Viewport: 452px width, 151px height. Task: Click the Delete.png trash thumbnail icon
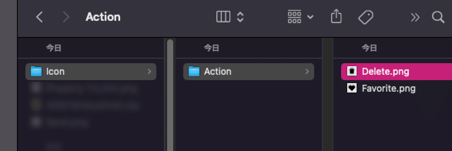click(x=352, y=71)
